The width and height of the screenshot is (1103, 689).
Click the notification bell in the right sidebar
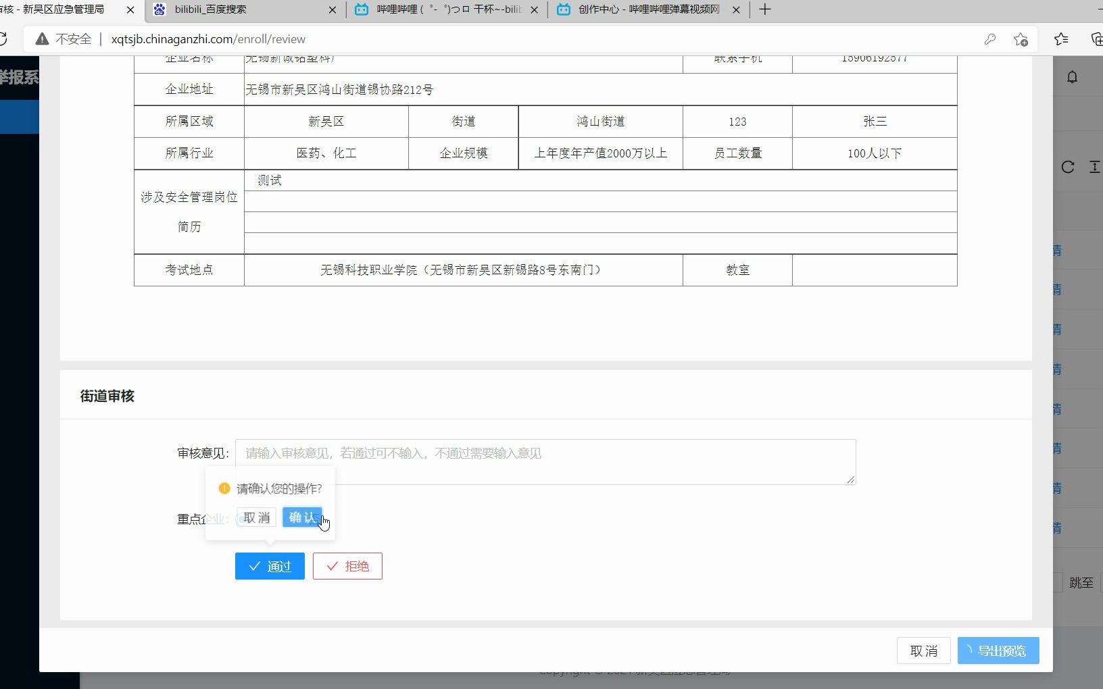click(1073, 76)
